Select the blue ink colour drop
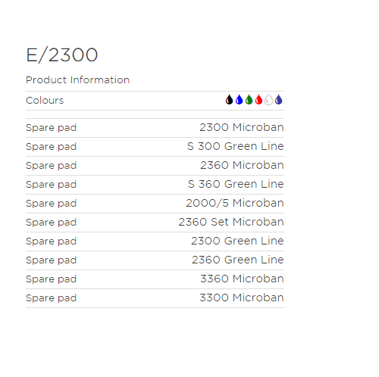This screenshot has width=379, height=377. pyautogui.click(x=239, y=100)
